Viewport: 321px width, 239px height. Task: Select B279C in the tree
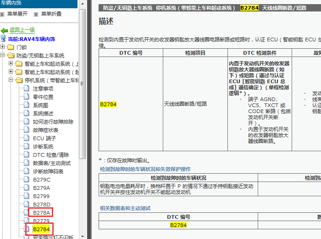(x=42, y=180)
